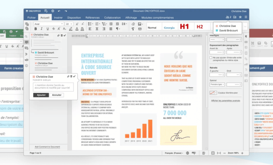This screenshot has height=165, width=273.
Task: Open the nonprinting characters dropdown
Action: pos(118,28)
